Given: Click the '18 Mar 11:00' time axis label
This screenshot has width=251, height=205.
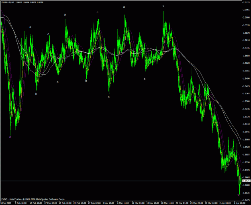Looking at the screenshot, I should coord(167,203).
